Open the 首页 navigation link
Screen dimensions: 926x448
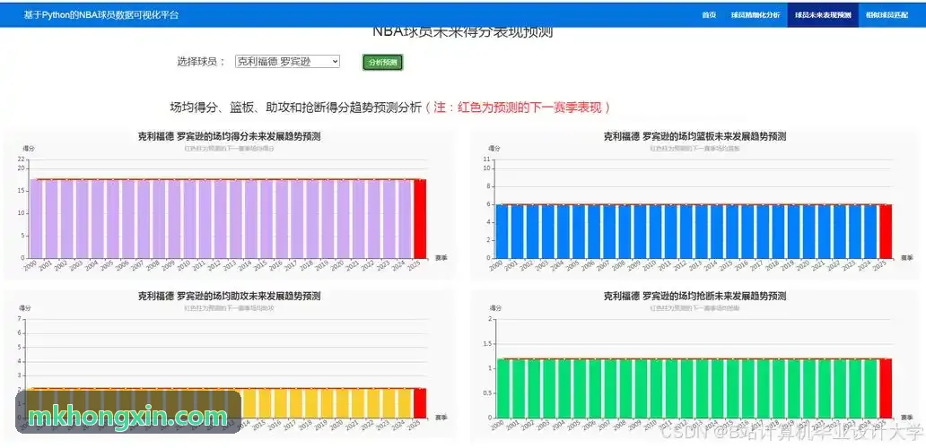point(709,15)
